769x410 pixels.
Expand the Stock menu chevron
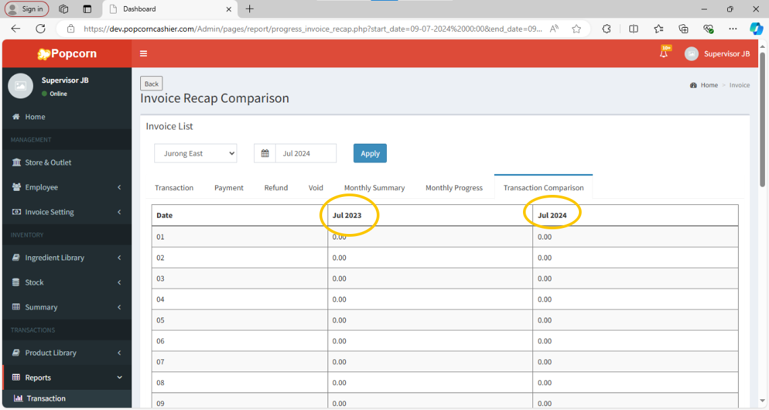point(119,283)
